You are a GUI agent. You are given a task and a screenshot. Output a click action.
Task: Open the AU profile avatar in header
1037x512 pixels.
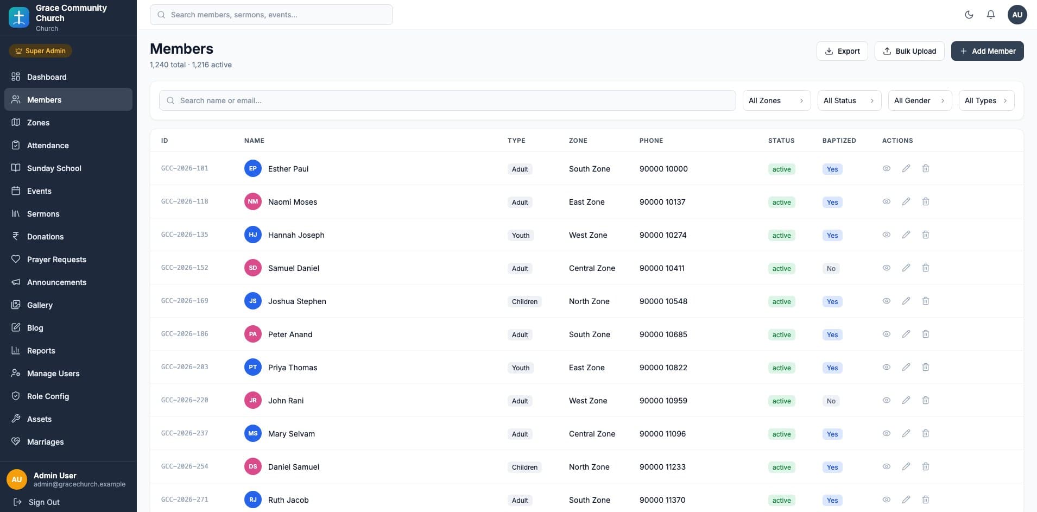(x=1017, y=15)
